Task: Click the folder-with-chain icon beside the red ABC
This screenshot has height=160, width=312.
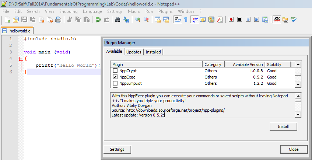Action: click(285, 20)
